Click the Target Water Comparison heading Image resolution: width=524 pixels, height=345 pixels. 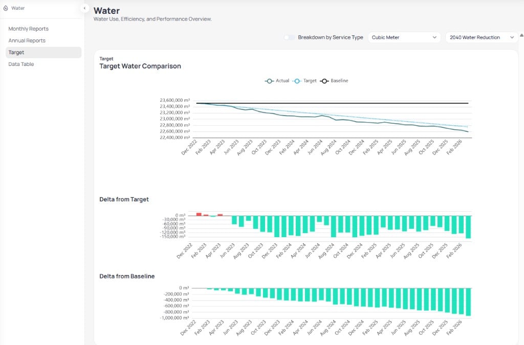pos(140,66)
